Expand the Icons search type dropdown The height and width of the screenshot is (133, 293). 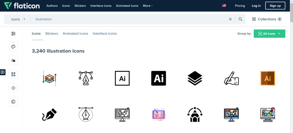point(18,19)
